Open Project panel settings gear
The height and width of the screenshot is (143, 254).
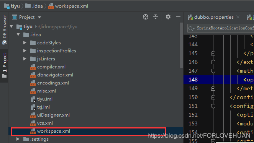tap(168, 17)
